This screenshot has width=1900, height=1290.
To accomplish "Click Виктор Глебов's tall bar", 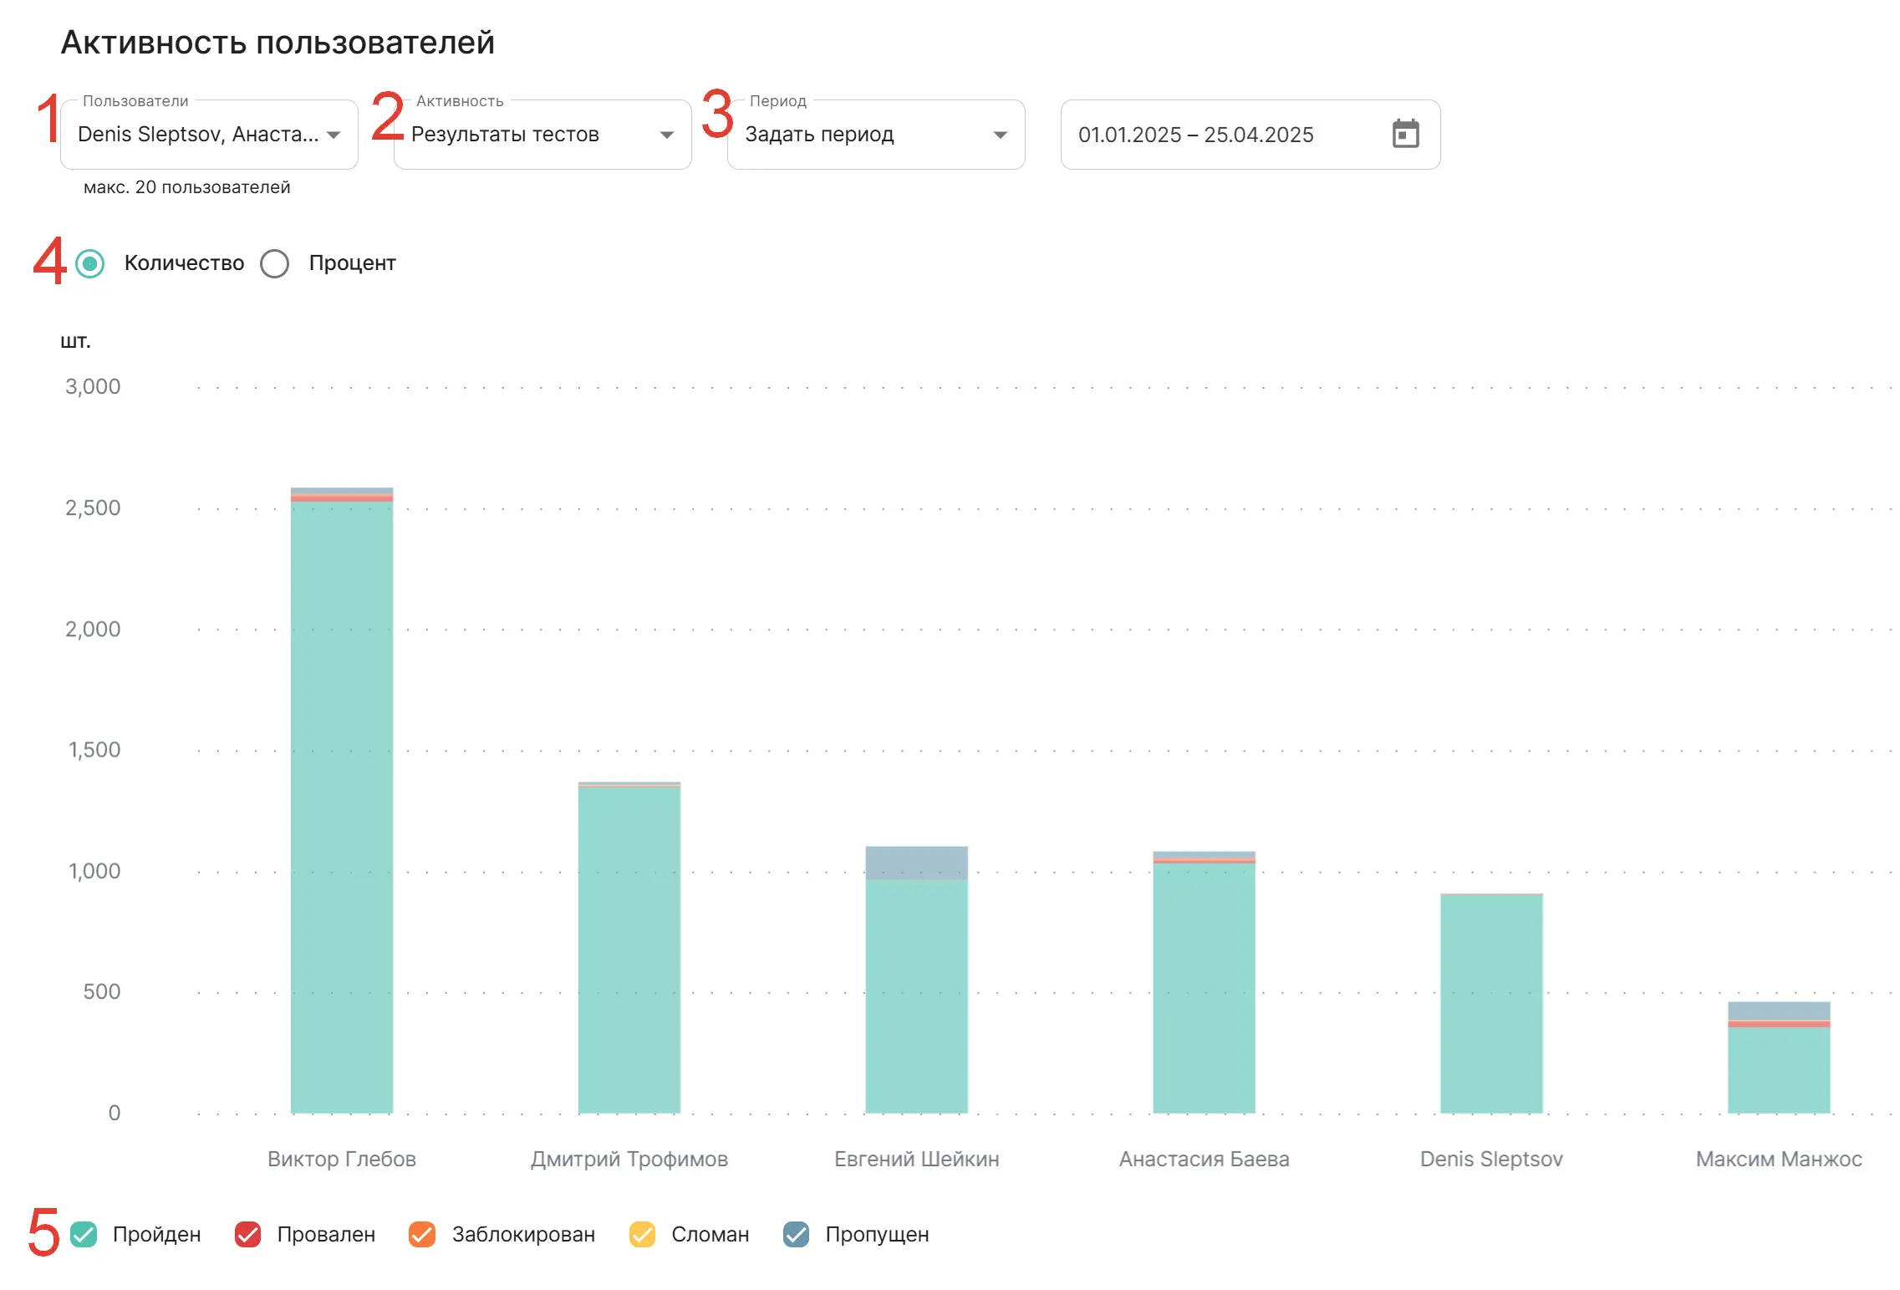I will coord(342,803).
